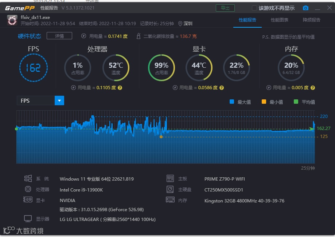The height and width of the screenshot is (237, 335).
Task: Click the ffxiv_dx11.exe game icon
Action: point(12,20)
